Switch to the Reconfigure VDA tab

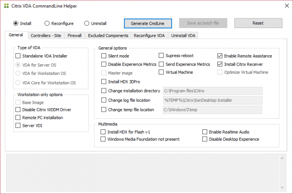point(149,35)
